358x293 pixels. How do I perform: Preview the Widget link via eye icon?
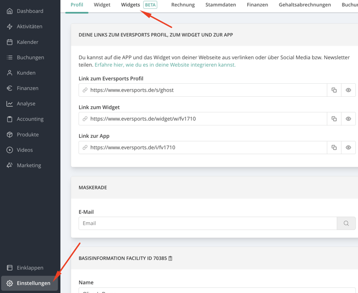coord(348,119)
